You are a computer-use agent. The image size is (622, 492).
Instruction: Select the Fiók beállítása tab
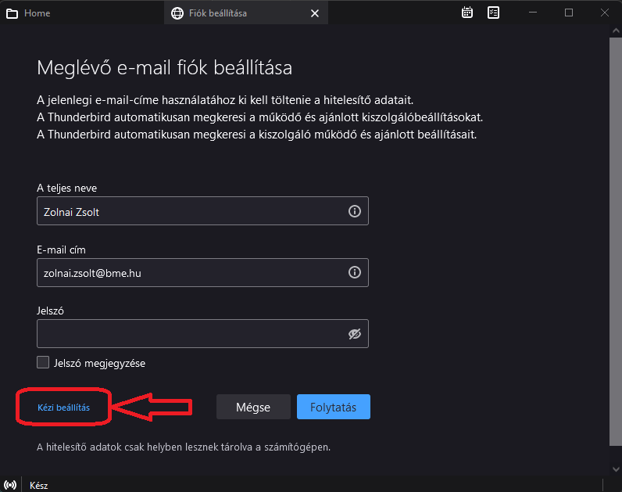click(245, 13)
